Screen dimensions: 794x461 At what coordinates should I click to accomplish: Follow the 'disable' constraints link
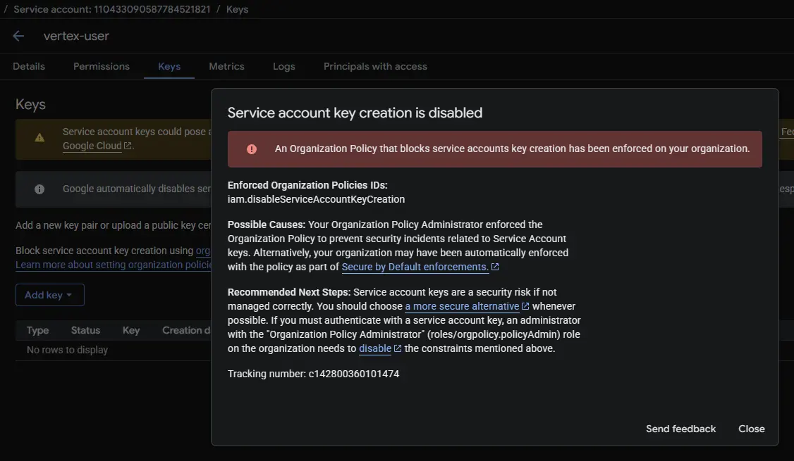coord(375,348)
